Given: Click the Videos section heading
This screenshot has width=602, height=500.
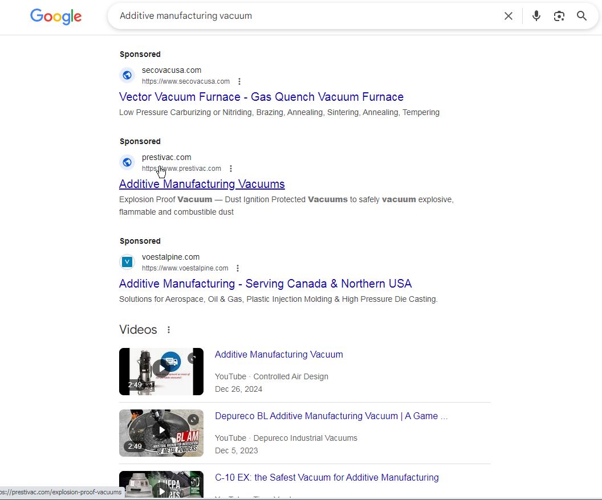Looking at the screenshot, I should 138,330.
